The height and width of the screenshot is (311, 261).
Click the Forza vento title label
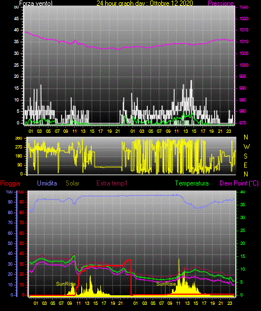36,3
